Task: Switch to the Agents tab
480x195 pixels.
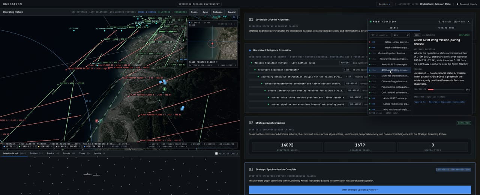Action: [x=394, y=28]
